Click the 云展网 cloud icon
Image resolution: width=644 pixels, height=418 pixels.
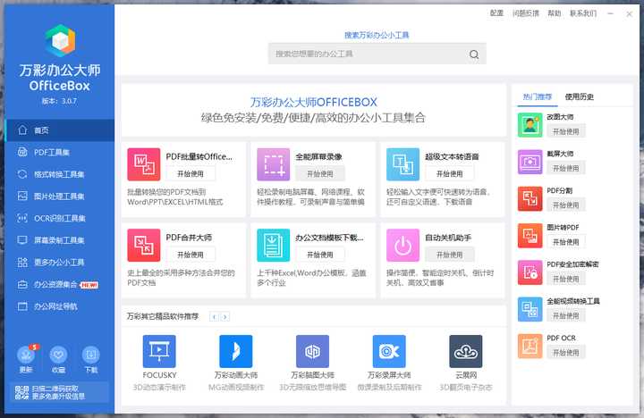tap(465, 352)
